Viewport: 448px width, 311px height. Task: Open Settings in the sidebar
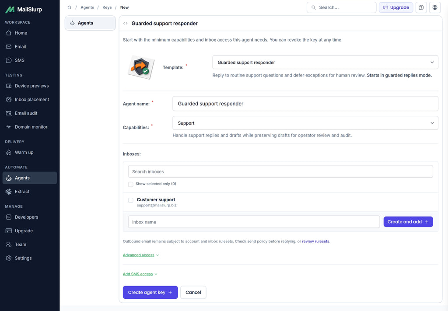point(30,258)
